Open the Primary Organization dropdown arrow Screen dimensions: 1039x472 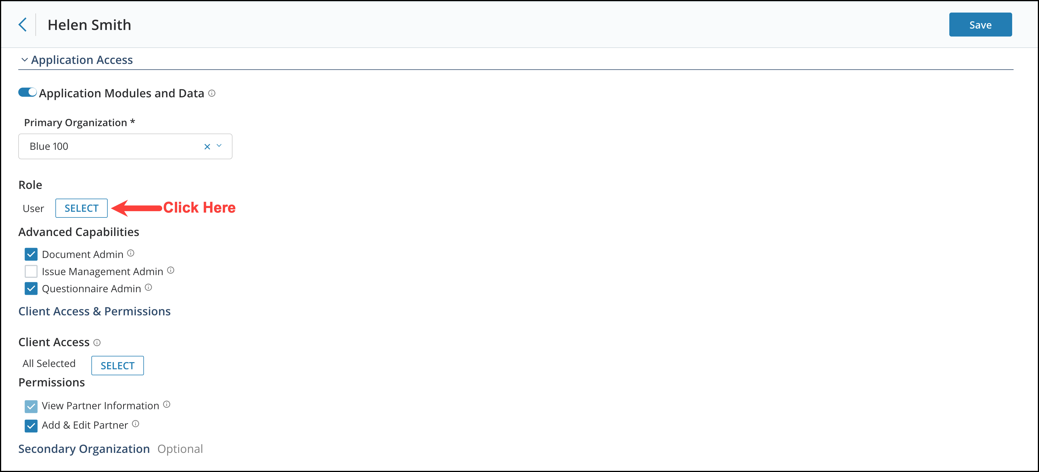pyautogui.click(x=219, y=146)
